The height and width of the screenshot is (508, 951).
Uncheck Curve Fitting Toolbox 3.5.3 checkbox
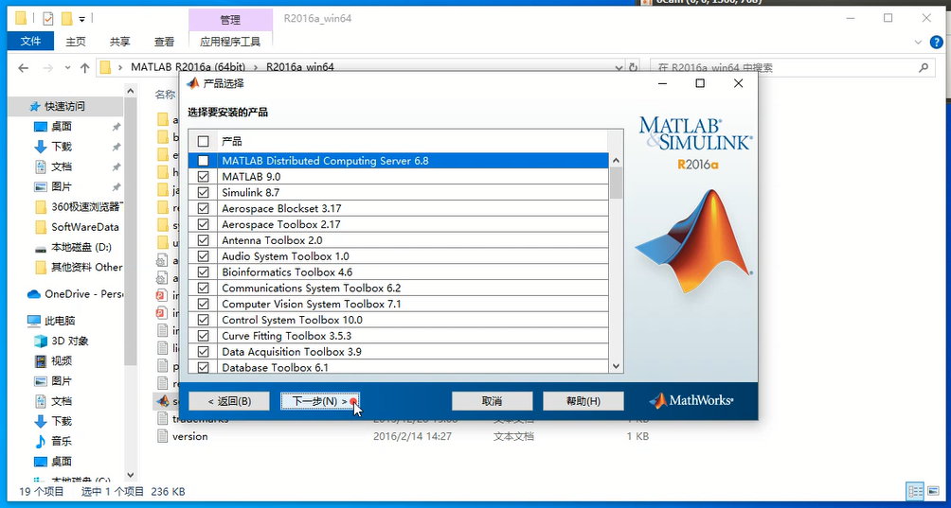click(204, 336)
